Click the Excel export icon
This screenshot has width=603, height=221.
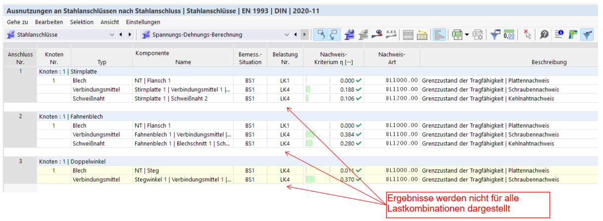[456, 35]
